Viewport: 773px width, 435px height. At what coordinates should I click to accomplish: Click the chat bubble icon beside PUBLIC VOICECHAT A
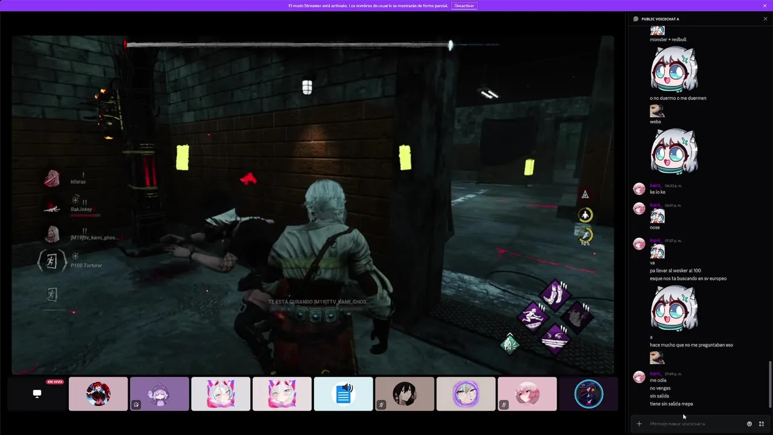(x=636, y=19)
